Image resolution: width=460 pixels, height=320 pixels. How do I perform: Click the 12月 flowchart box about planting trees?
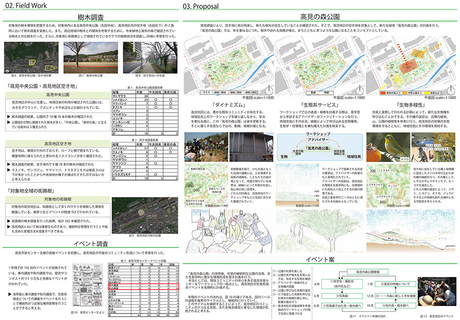[x=395, y=296]
